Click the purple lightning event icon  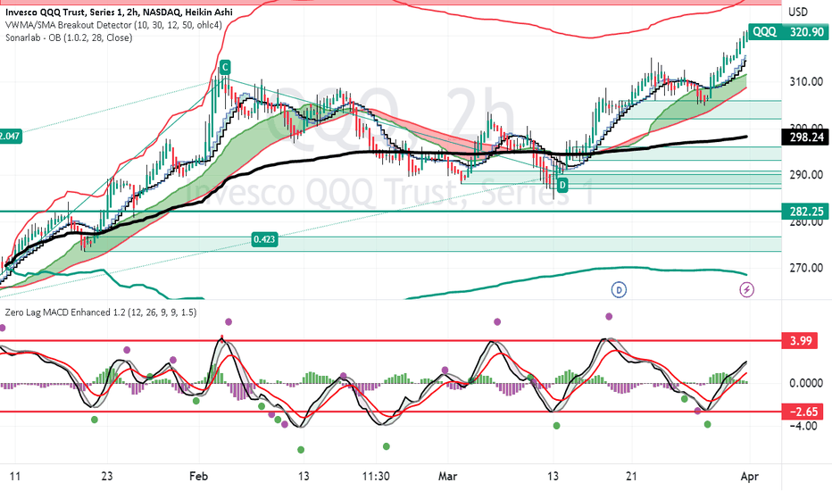coord(746,290)
